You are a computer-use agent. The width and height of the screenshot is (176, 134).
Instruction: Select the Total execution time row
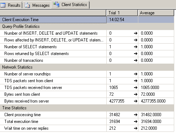(87, 121)
